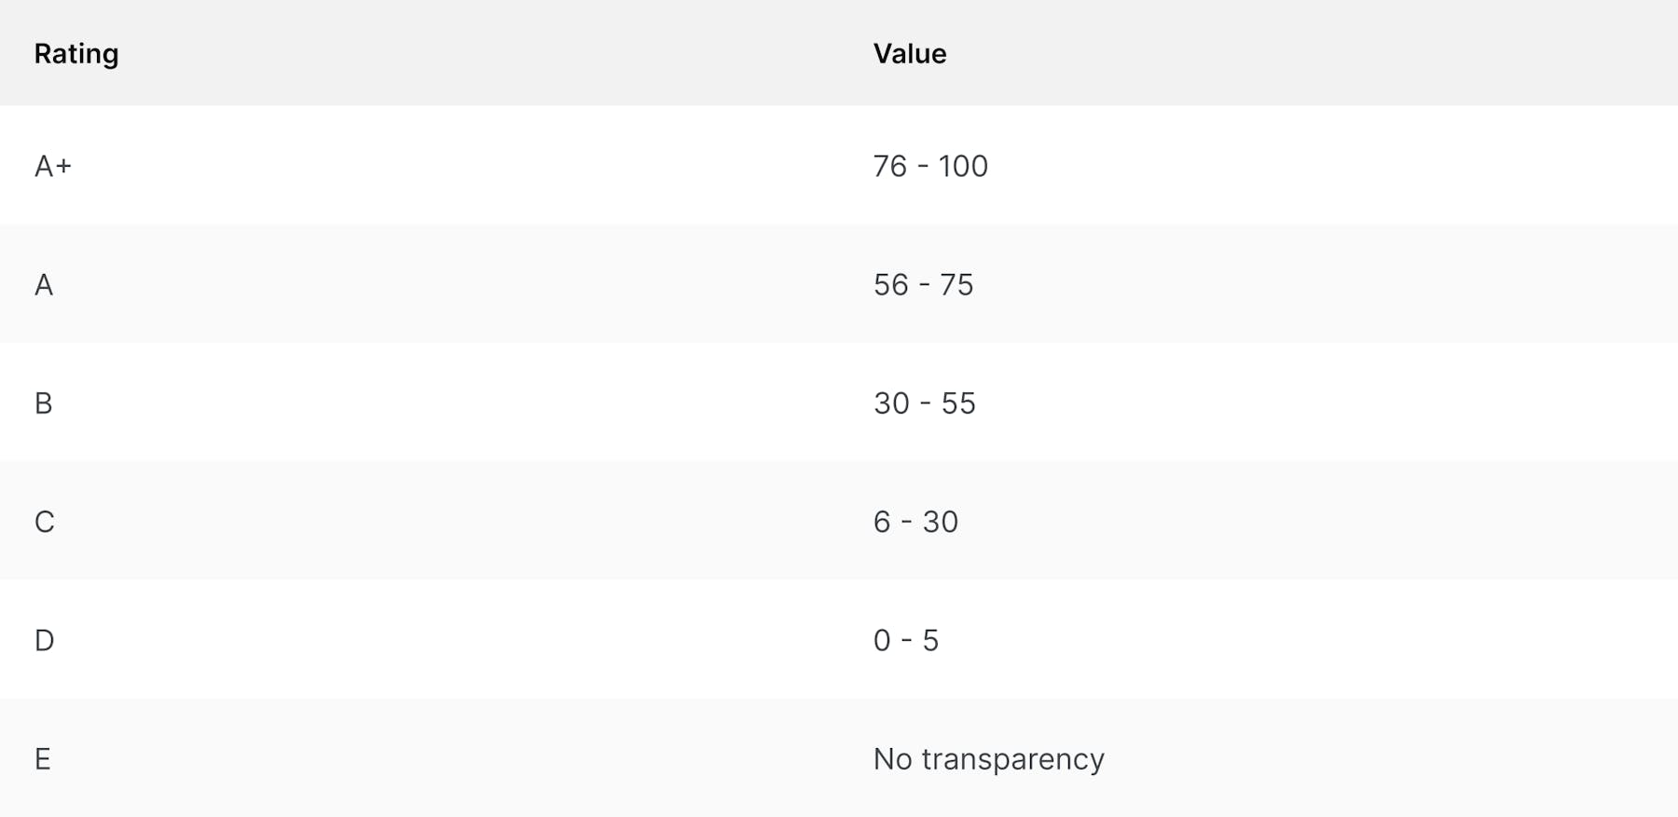Click the E rating cell

43,758
